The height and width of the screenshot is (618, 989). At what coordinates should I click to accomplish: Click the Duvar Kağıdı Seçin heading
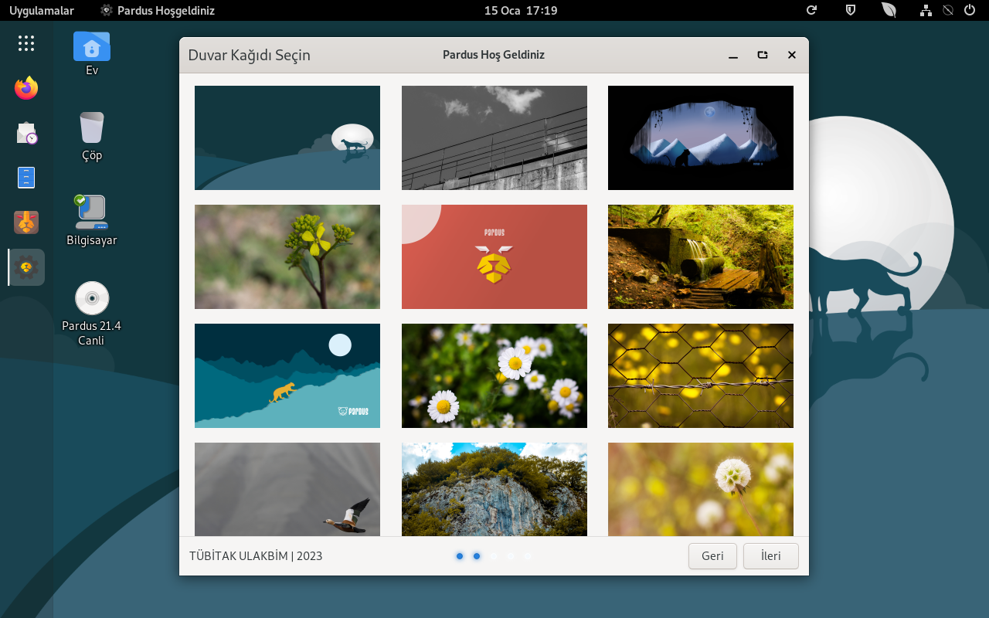[x=250, y=56]
